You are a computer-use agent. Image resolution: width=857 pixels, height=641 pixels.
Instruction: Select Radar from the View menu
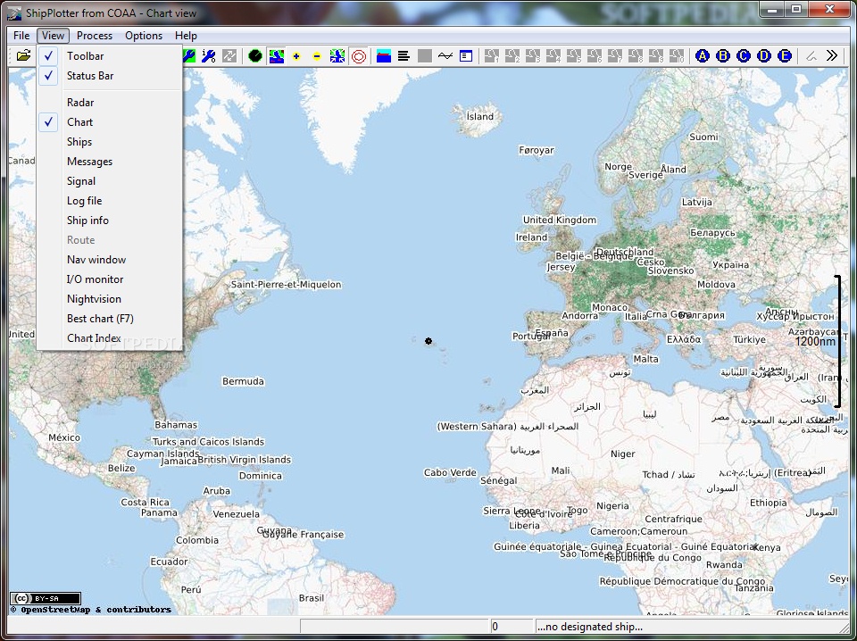pyautogui.click(x=109, y=102)
